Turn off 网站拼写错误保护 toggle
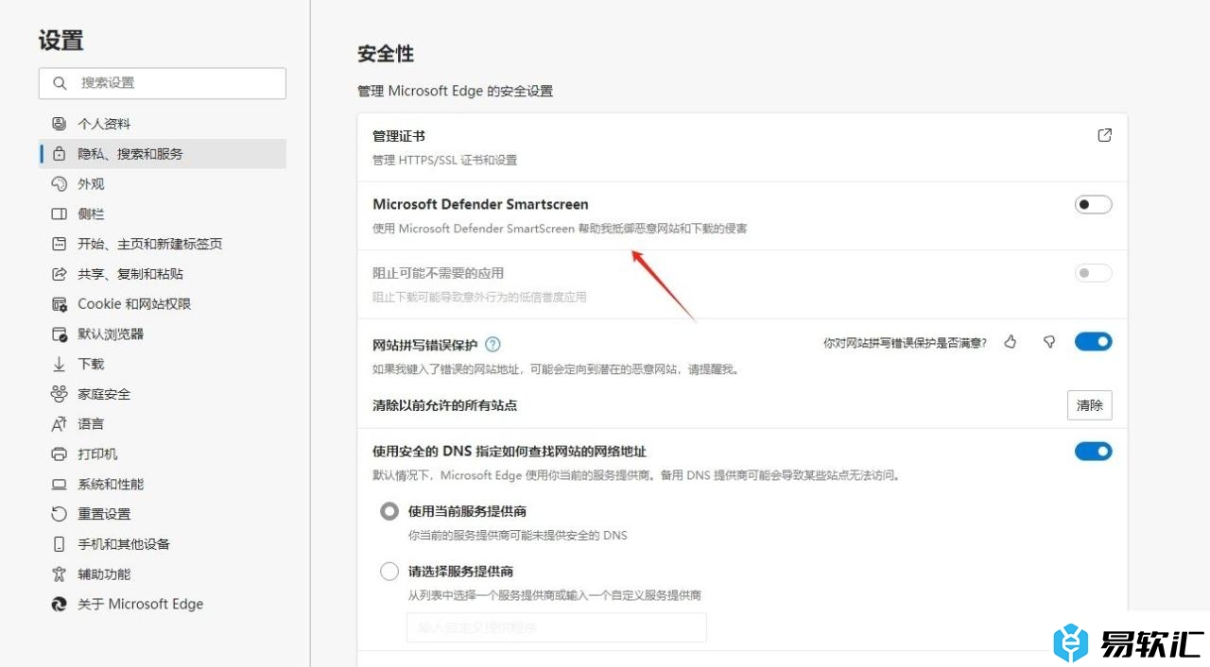This screenshot has height=667, width=1210. [x=1093, y=342]
